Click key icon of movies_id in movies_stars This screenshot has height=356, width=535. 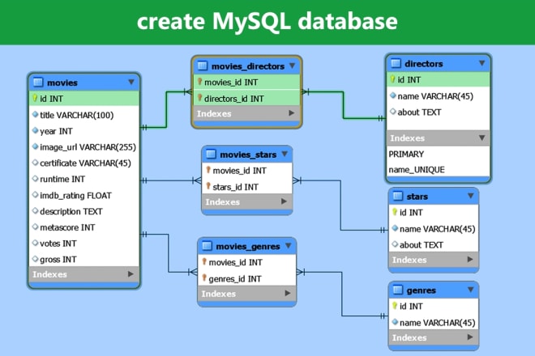[x=208, y=170]
